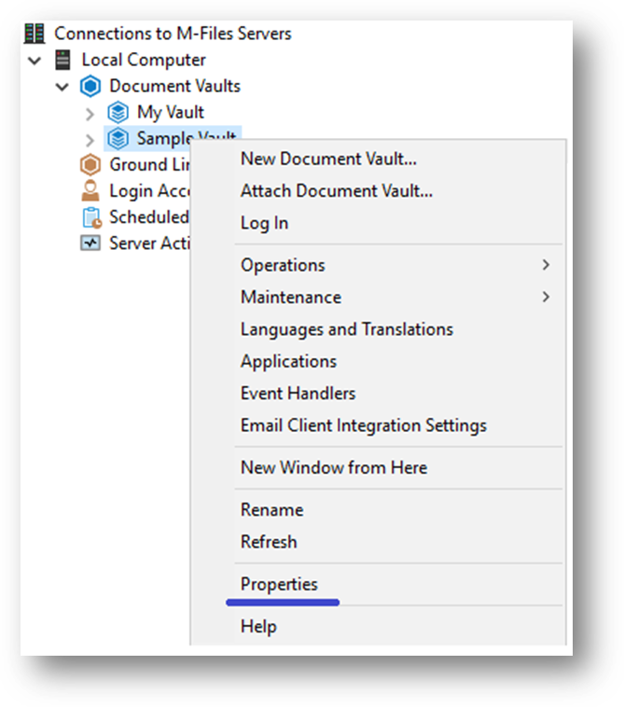
Task: Click the Sample Vault icon
Action: coord(118,138)
